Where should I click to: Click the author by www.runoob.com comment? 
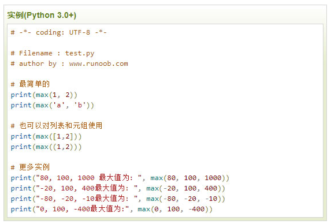pyautogui.click(x=69, y=64)
